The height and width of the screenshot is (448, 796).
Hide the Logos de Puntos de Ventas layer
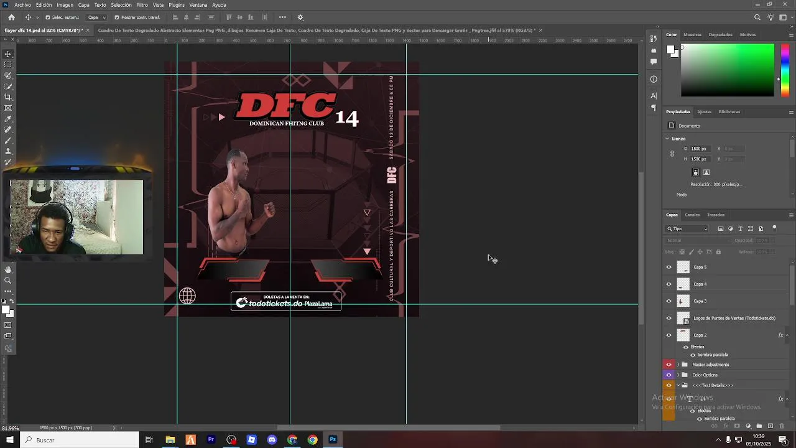point(669,318)
